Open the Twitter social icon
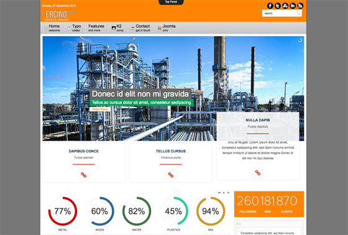 (278, 6)
